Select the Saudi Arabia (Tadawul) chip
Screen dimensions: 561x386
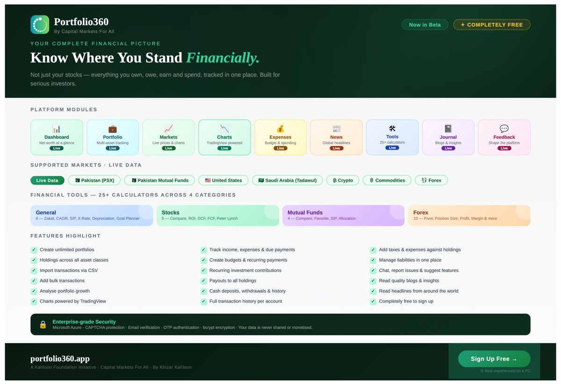[288, 180]
